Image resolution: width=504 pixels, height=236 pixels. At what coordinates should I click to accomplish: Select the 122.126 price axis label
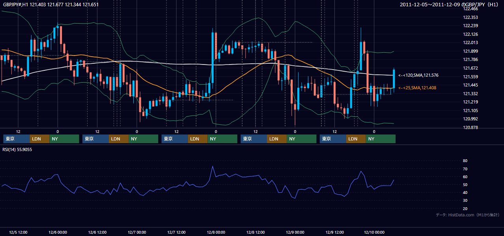(470, 34)
